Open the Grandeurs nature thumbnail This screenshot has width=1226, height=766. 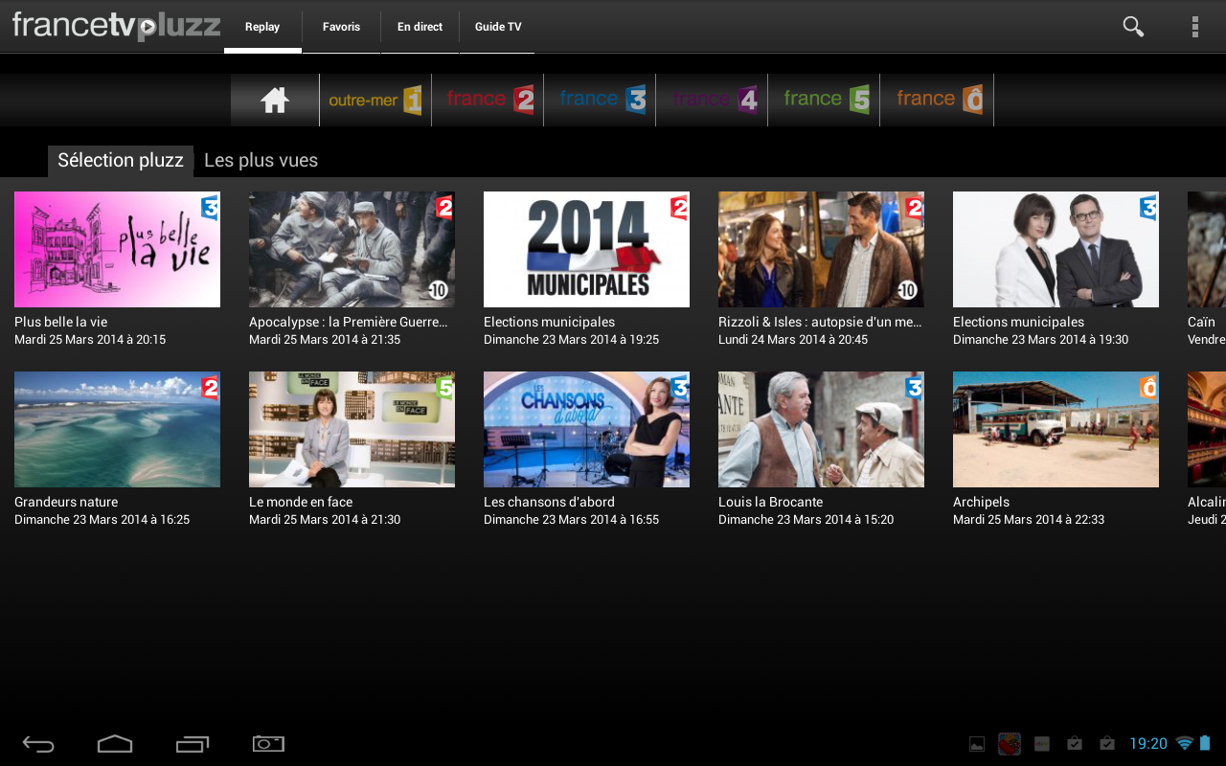coord(117,429)
